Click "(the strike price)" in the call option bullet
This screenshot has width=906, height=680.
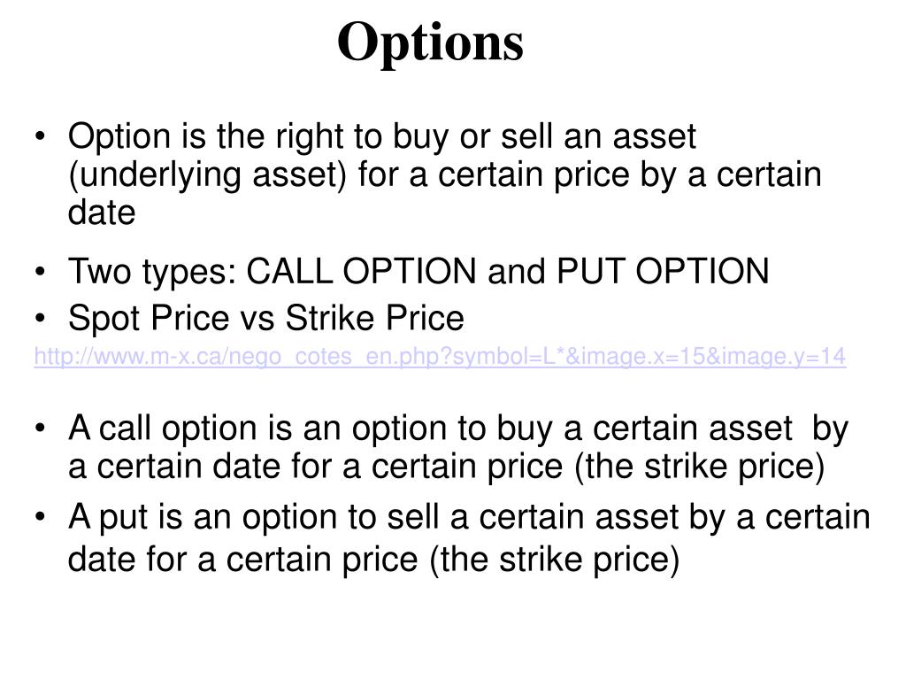(700, 467)
